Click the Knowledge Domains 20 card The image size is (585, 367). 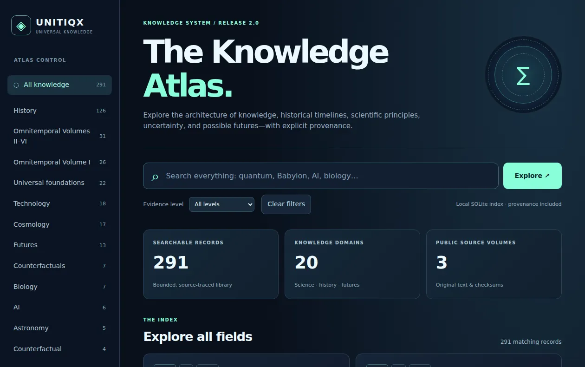[x=352, y=264]
